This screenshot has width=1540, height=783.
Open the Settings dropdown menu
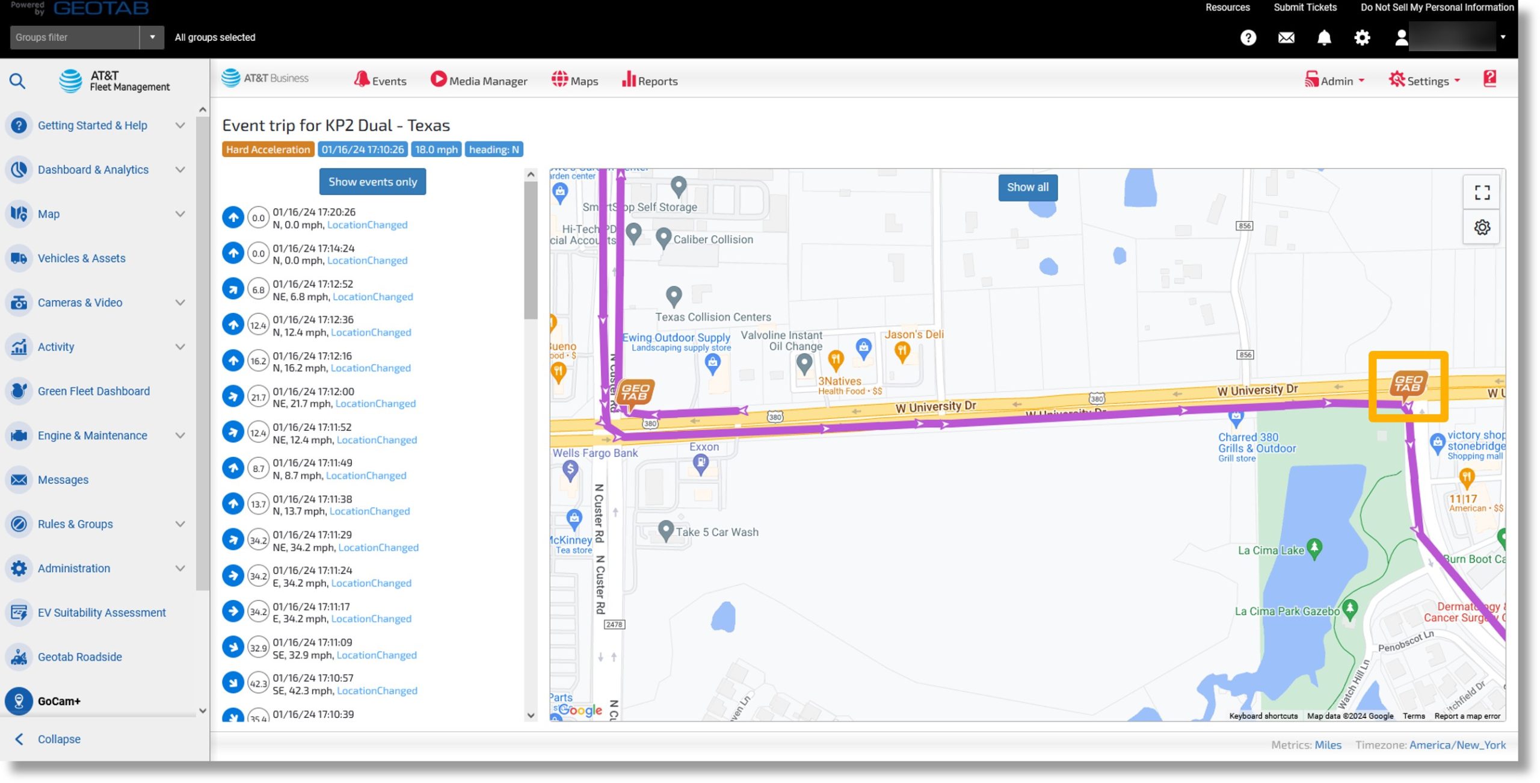point(1424,81)
